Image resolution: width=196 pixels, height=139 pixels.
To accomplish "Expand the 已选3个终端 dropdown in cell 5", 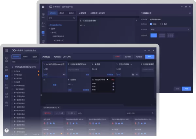I will point(131,64).
